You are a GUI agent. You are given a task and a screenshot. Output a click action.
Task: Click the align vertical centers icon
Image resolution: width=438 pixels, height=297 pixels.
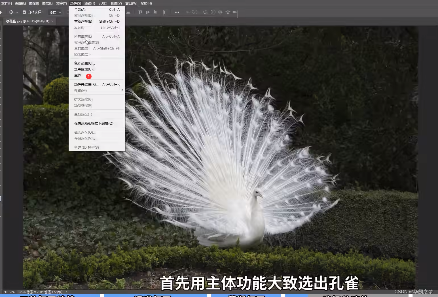pos(147,12)
